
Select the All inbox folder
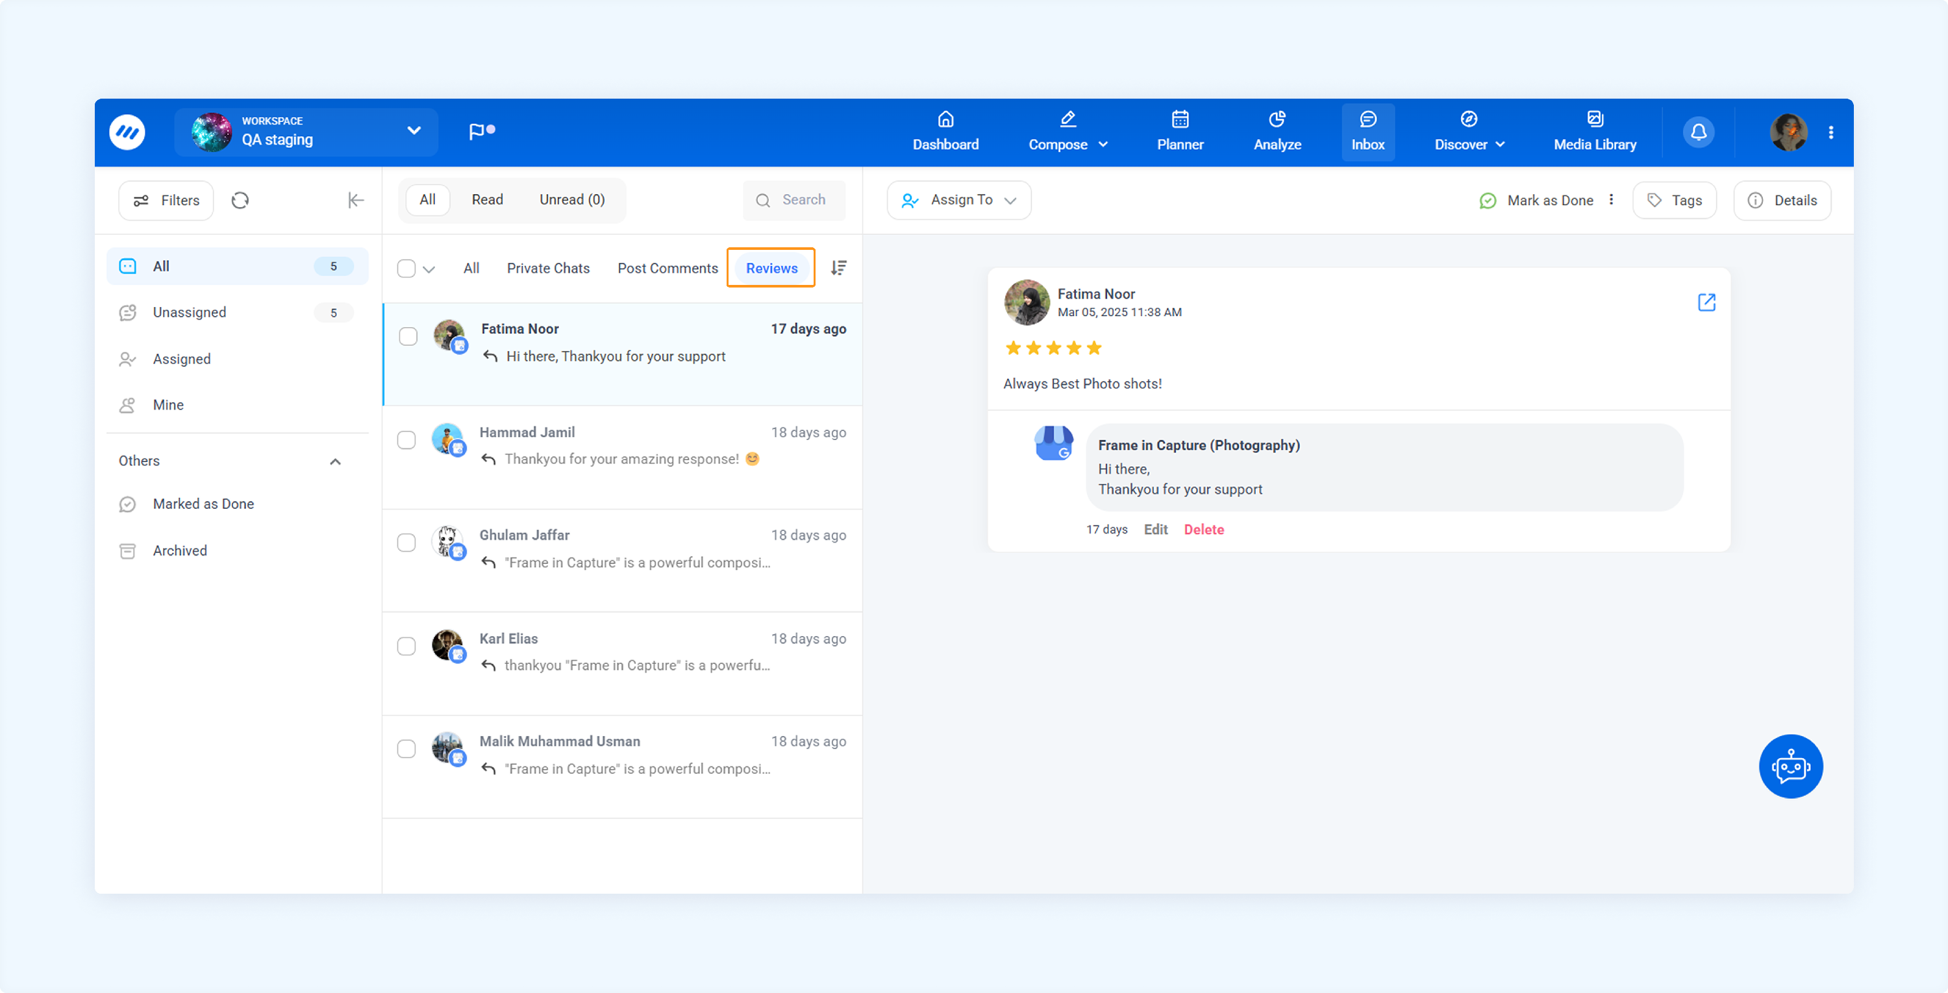[238, 266]
